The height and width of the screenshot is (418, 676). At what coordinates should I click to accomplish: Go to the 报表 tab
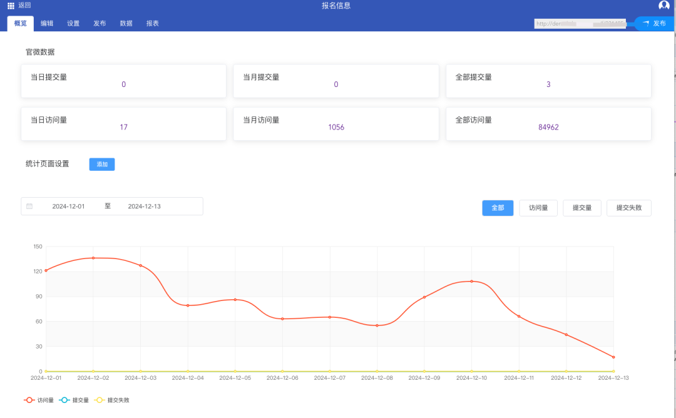[152, 24]
